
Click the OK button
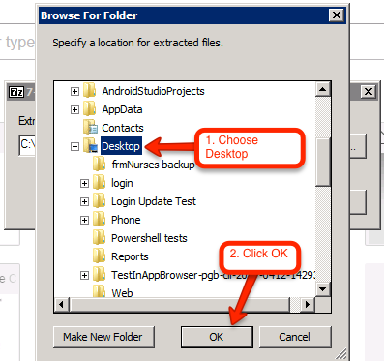point(217,337)
